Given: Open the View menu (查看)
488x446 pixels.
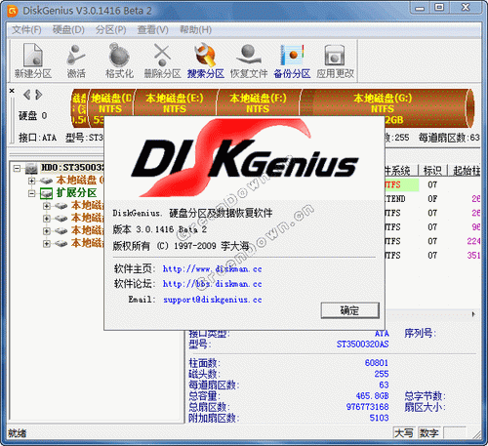Looking at the screenshot, I should pyautogui.click(x=152, y=30).
